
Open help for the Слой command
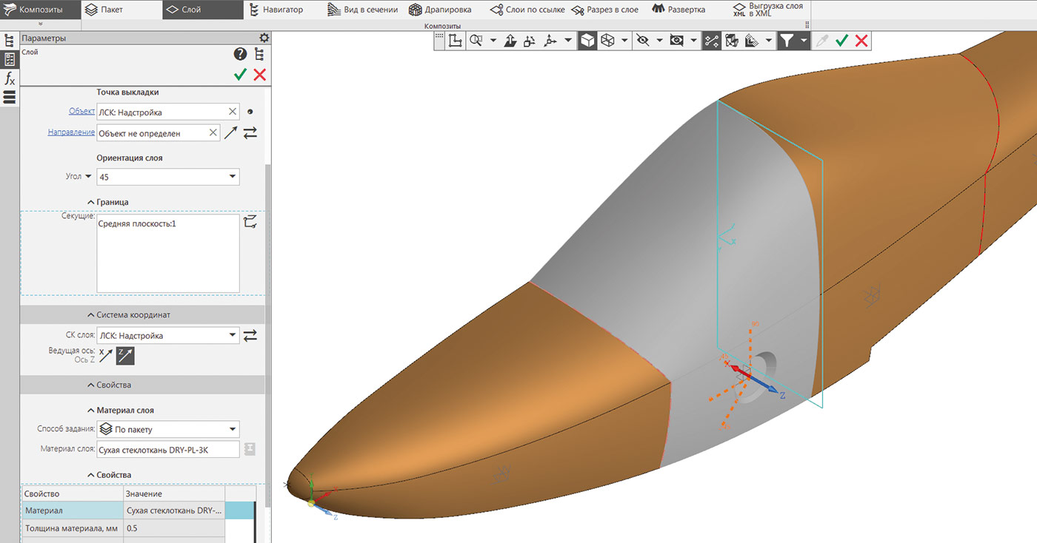(x=240, y=54)
